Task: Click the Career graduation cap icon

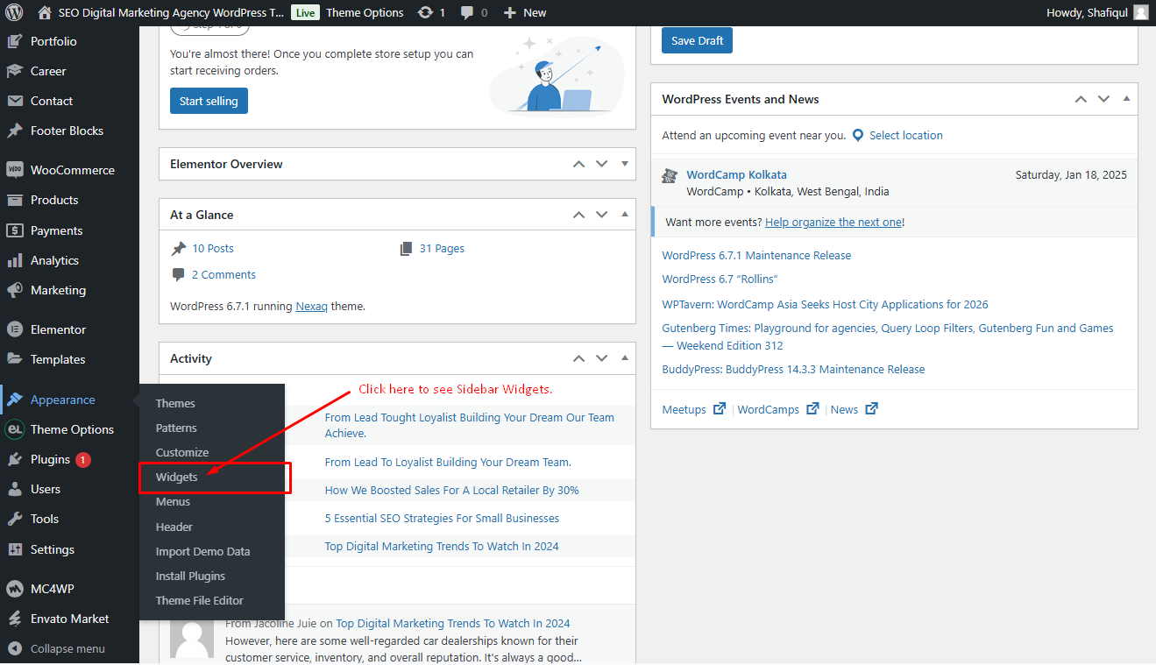Action: (x=14, y=71)
